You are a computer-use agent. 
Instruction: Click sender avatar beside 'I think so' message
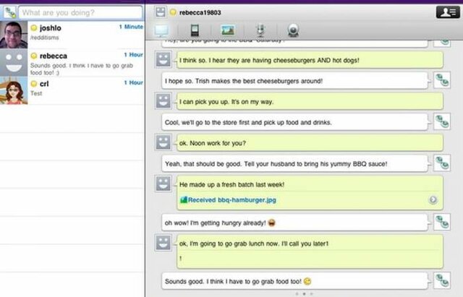point(163,59)
